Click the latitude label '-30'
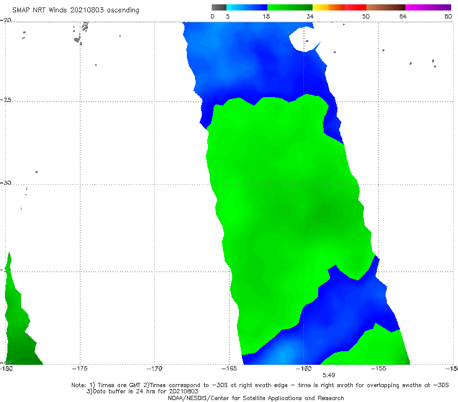Screen dimensions: 458x402 point(6,182)
